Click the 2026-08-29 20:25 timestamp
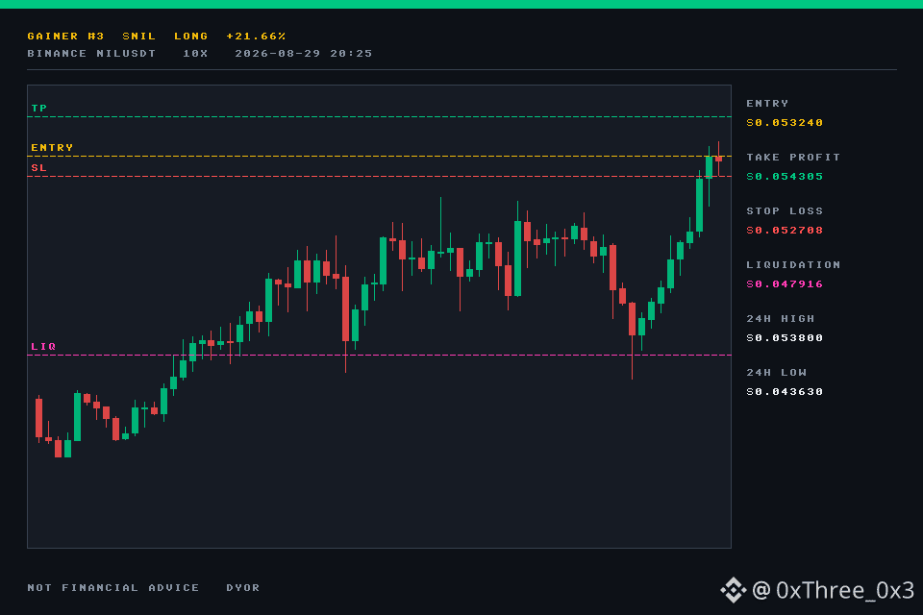The image size is (923, 615). click(x=303, y=53)
